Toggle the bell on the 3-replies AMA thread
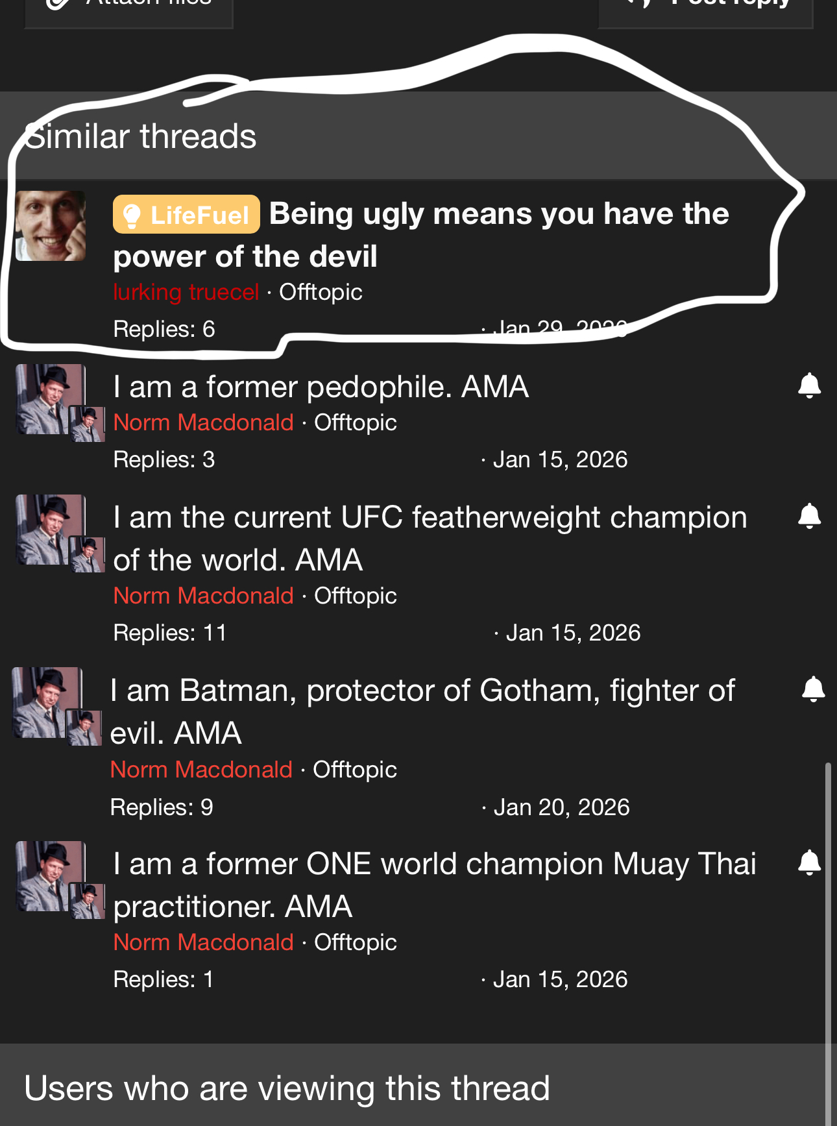The width and height of the screenshot is (837, 1126). click(x=809, y=386)
